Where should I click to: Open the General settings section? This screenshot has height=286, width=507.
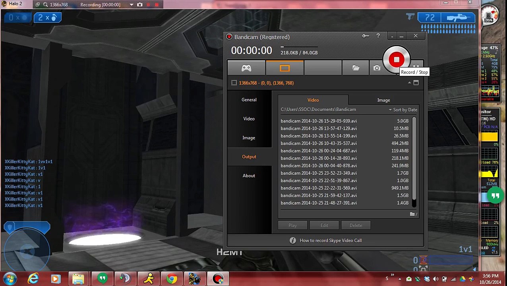(249, 100)
